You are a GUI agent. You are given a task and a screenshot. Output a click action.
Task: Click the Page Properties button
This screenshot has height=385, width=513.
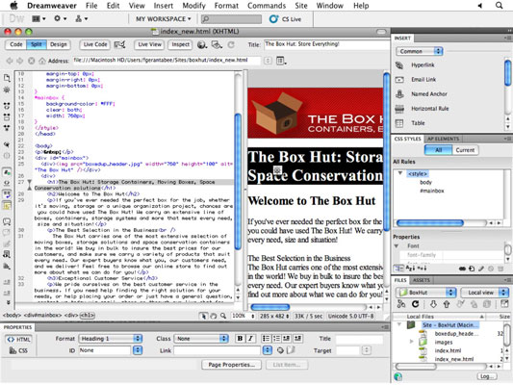coord(231,365)
